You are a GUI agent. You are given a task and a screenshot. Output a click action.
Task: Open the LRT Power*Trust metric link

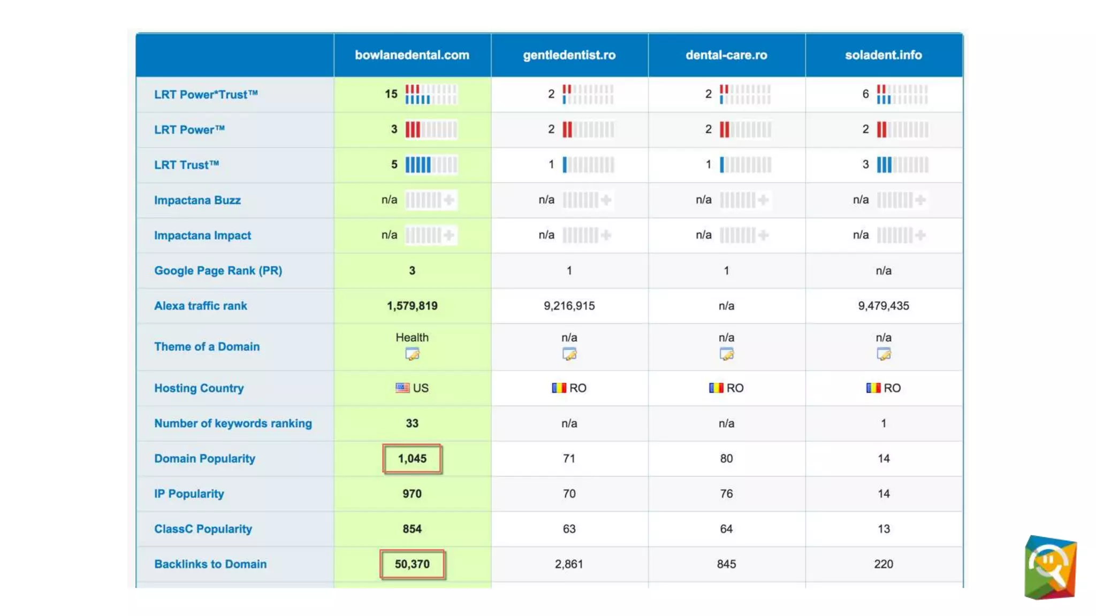click(x=206, y=95)
